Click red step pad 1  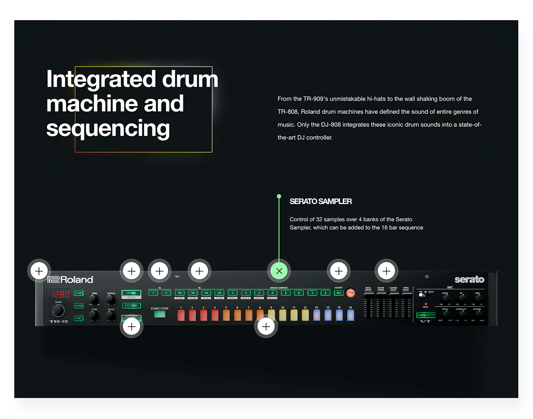[181, 315]
